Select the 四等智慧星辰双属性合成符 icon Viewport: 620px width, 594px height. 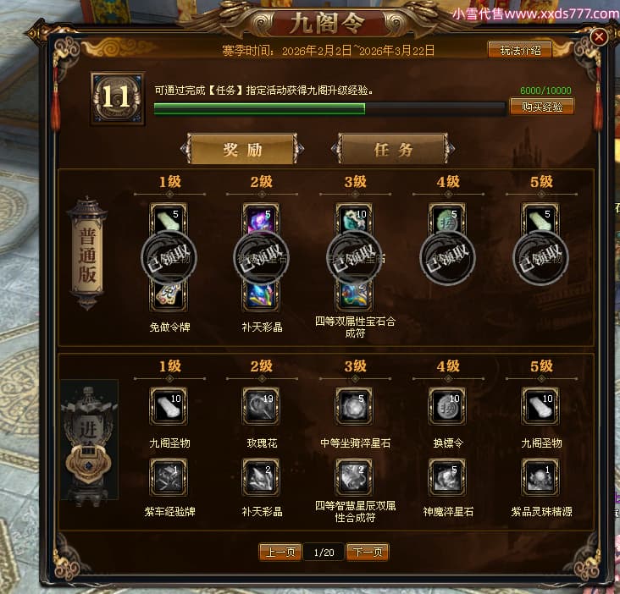(354, 476)
